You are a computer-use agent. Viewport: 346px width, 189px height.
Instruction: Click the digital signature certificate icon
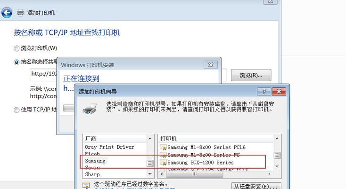click(86, 186)
